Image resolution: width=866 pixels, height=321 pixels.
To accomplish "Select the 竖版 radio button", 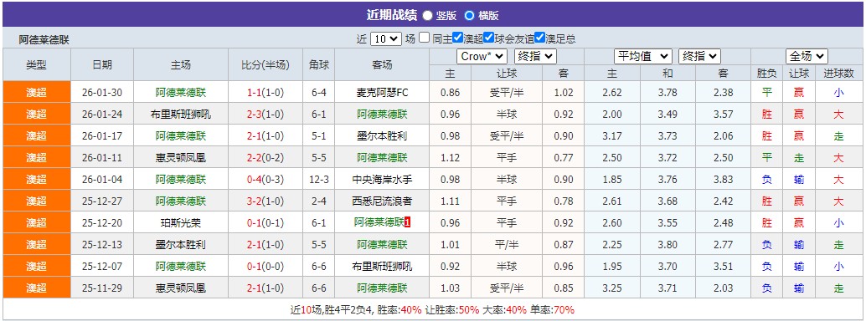I will point(427,15).
